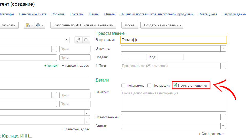Open the Создать на основании menu
Viewport: 246px width, 138px height.
click(161, 25)
